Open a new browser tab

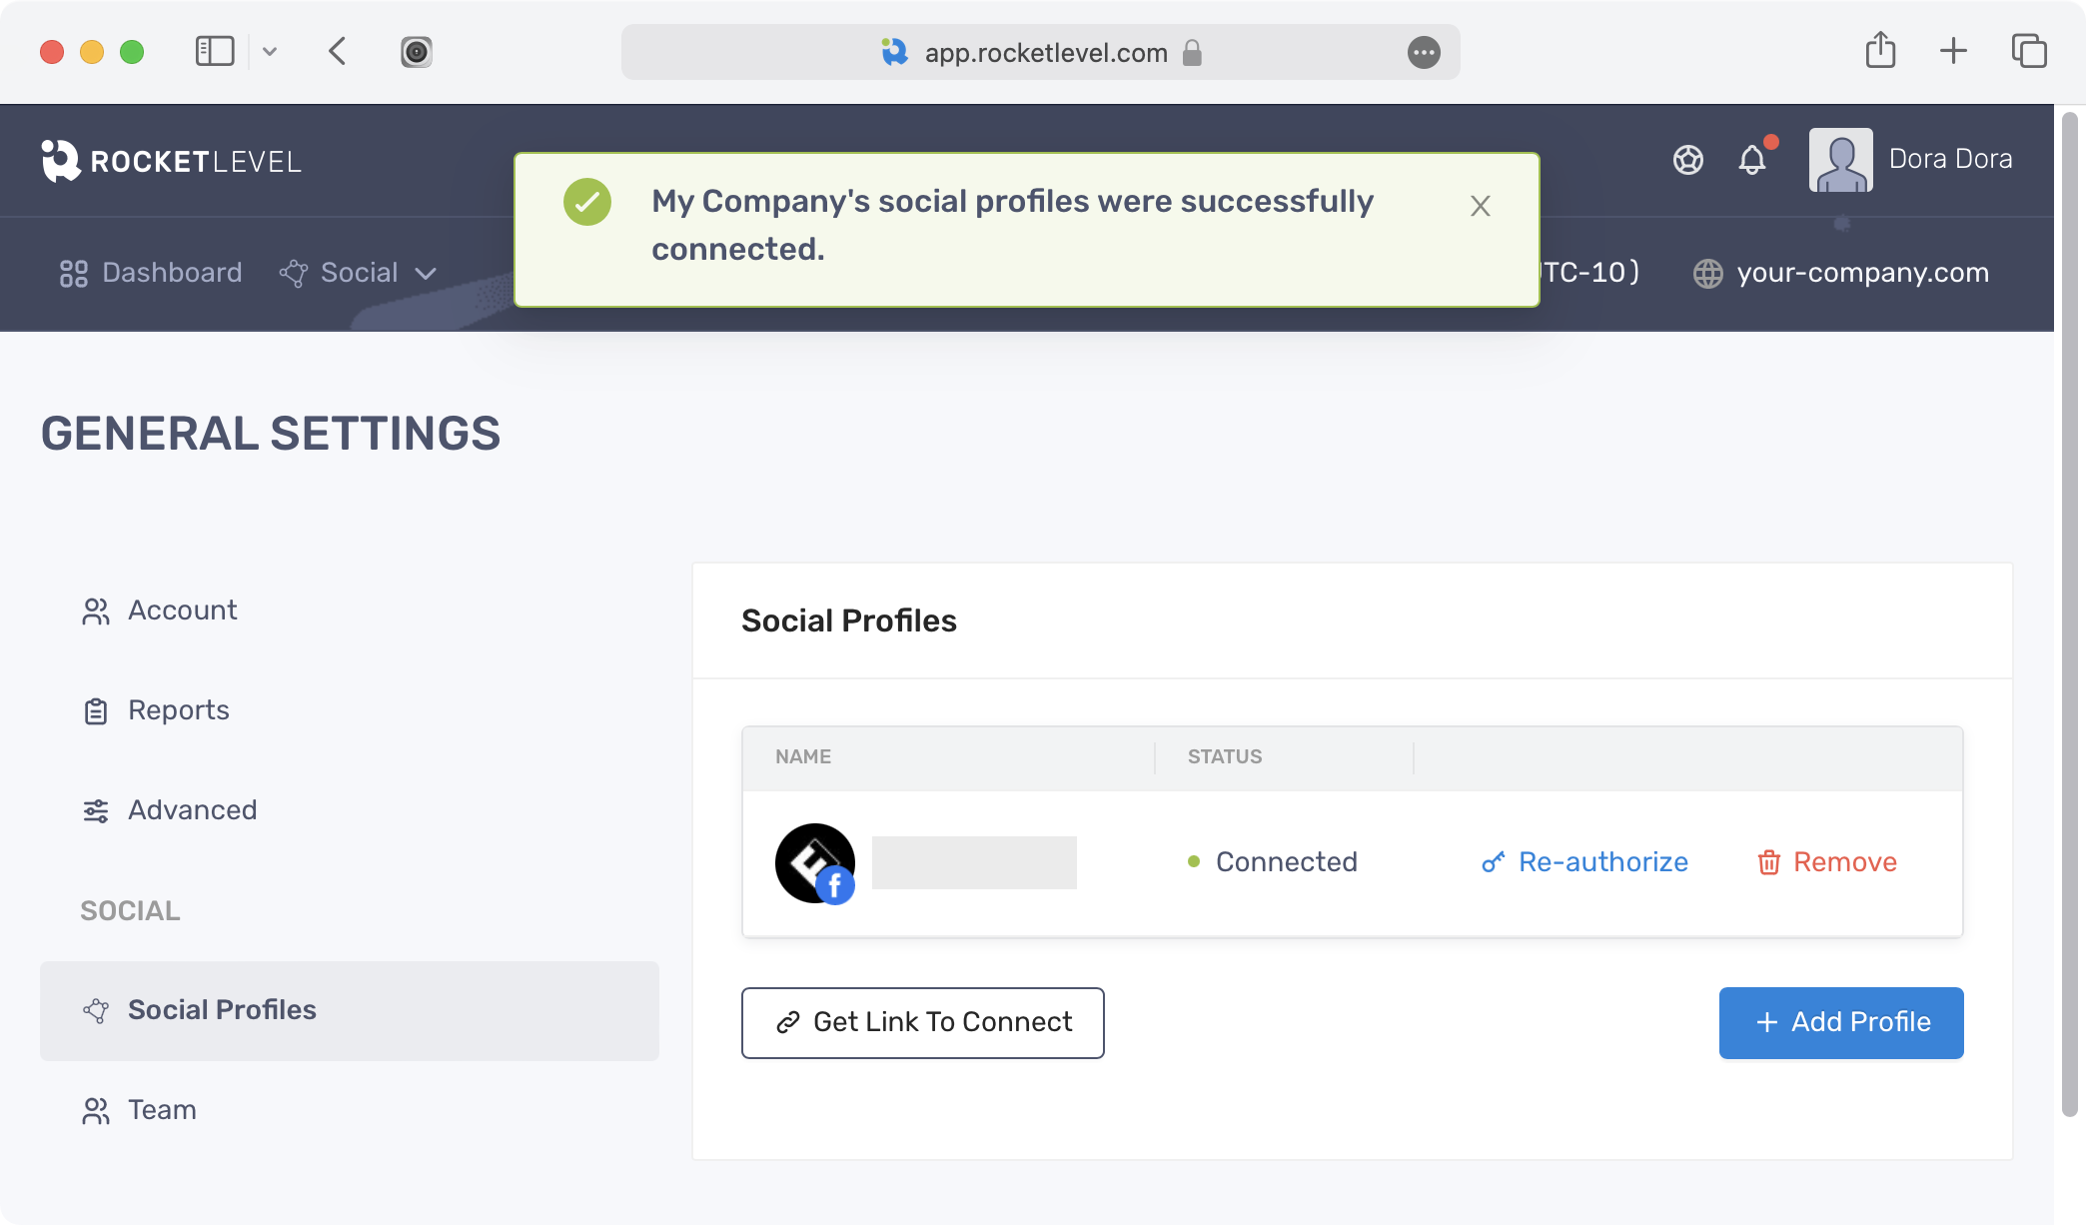[1953, 51]
